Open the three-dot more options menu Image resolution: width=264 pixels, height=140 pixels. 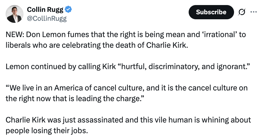(x=254, y=12)
